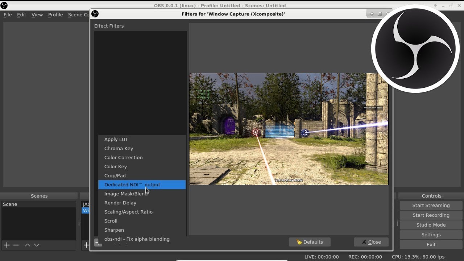464x261 pixels.
Task: Choose Scroll filter
Action: [142, 221]
